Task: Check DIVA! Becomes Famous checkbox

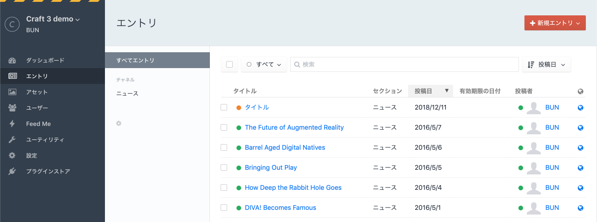Action: click(224, 208)
